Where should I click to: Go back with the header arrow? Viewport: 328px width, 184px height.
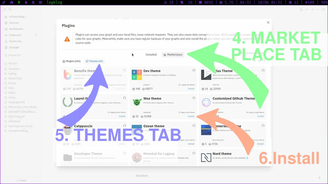click(x=307, y=9)
